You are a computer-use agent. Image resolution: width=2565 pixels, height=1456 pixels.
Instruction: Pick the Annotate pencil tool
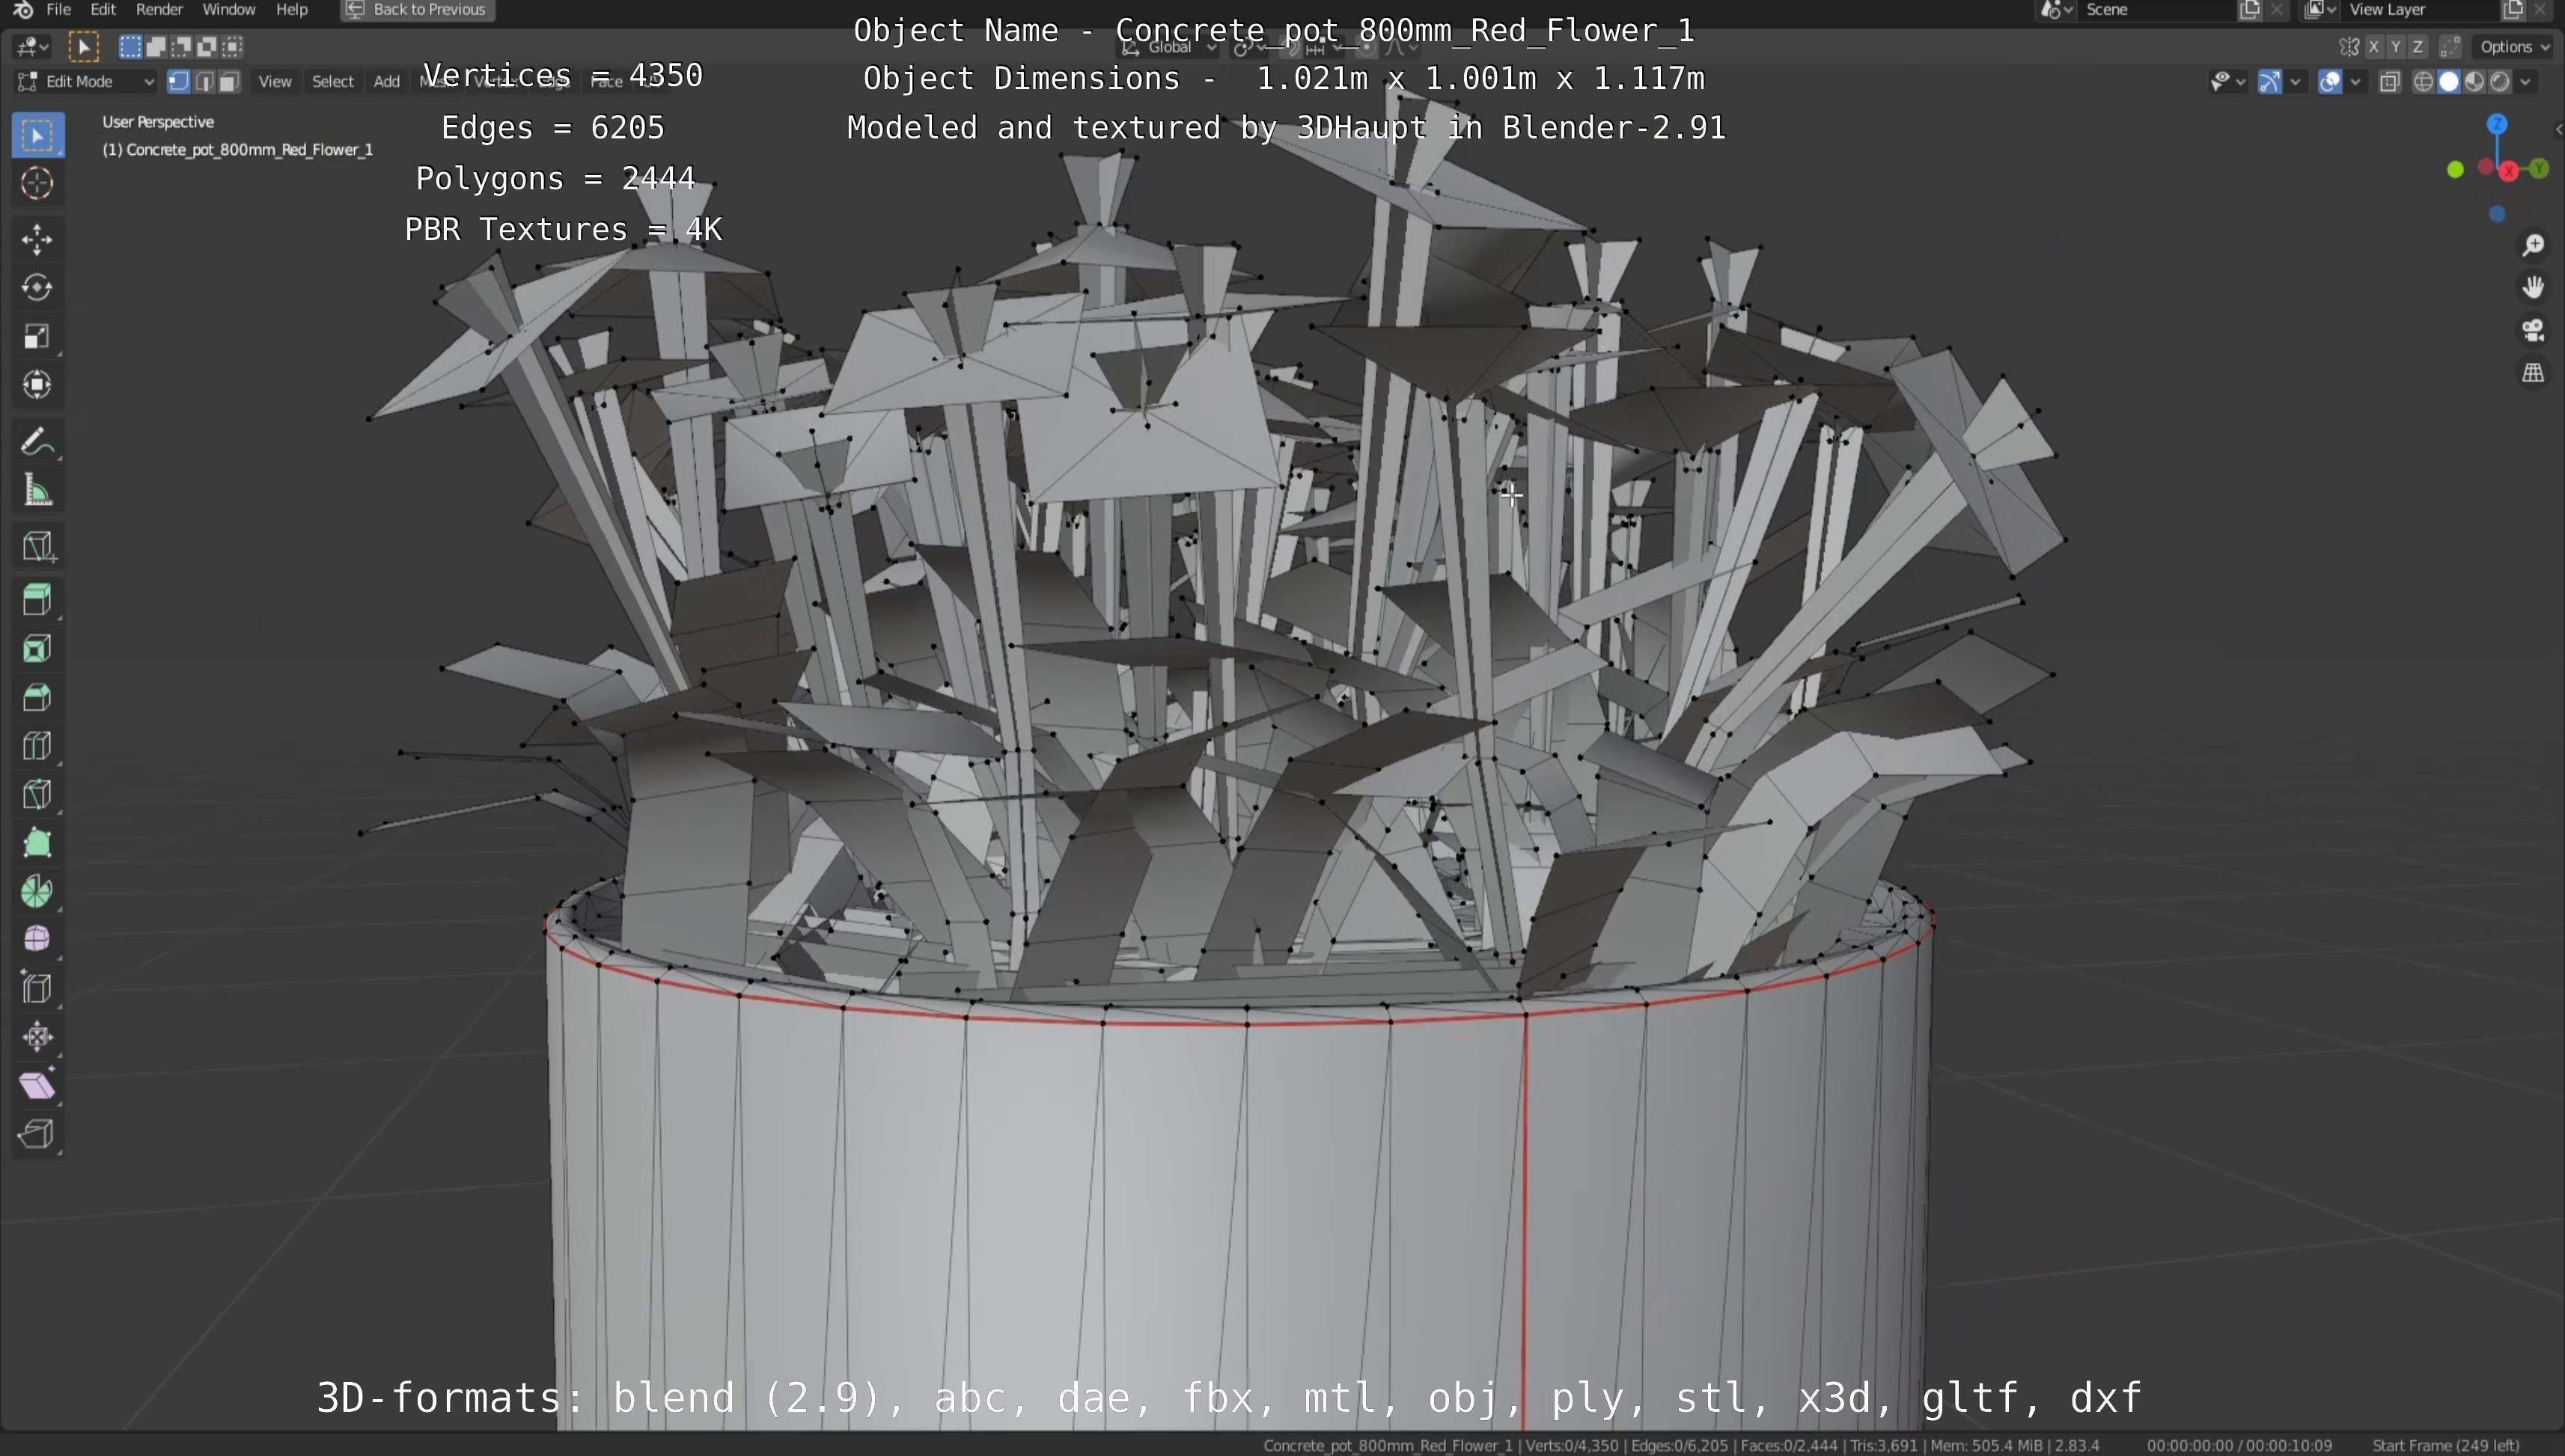38,441
